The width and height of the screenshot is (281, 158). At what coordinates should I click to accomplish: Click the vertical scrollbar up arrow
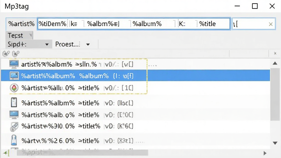point(275,63)
